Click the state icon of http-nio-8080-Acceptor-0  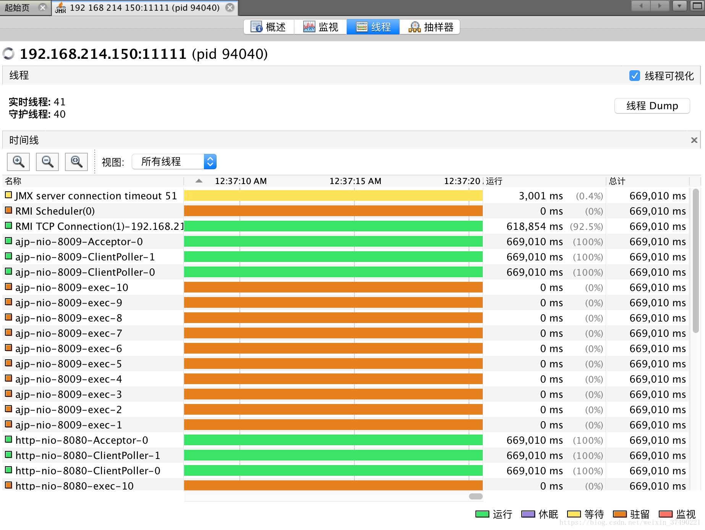click(8, 440)
